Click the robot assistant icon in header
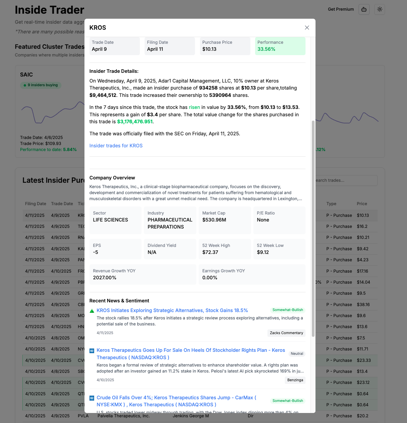407x423 pixels. [364, 9]
